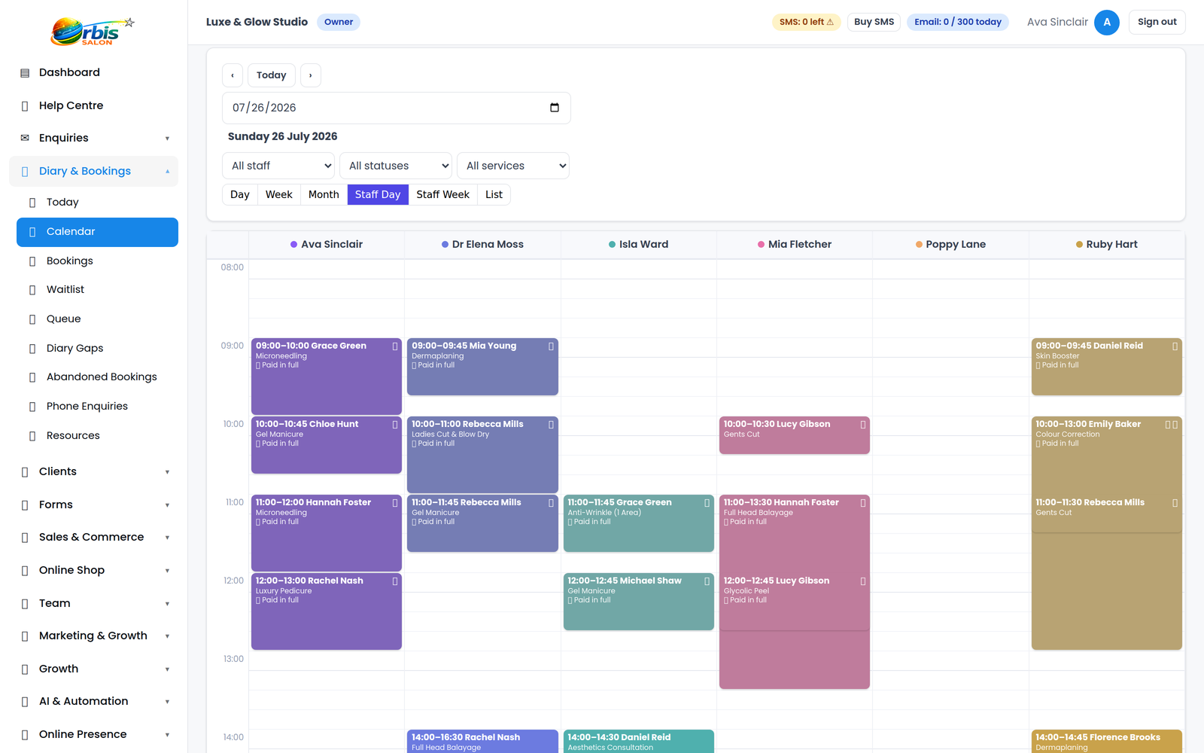Click the Help Centre sidebar icon
Viewport: 1204px width, 753px height.
(25, 106)
